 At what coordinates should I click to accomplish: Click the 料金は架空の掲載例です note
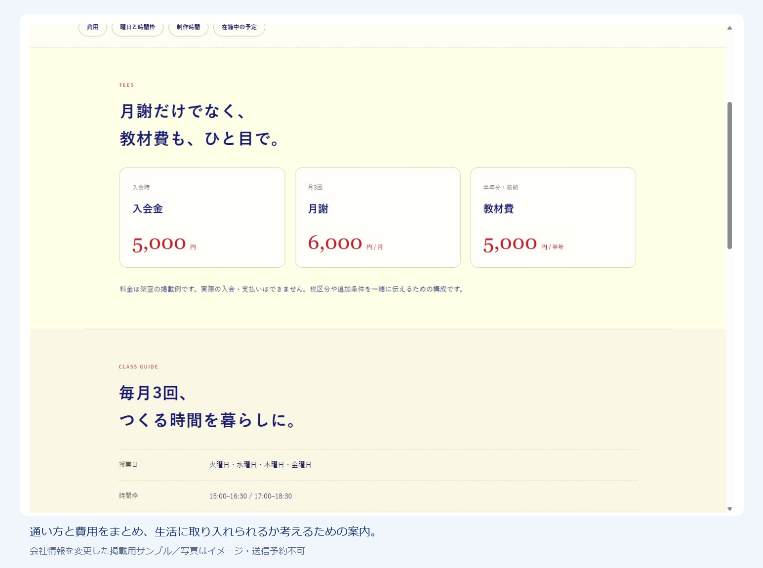pyautogui.click(x=292, y=289)
